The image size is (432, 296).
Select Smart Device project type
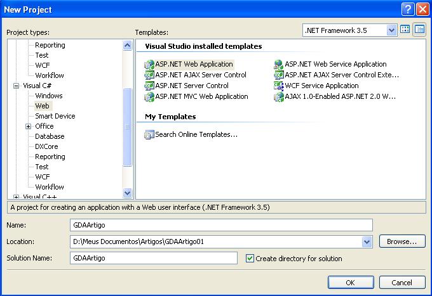[55, 116]
